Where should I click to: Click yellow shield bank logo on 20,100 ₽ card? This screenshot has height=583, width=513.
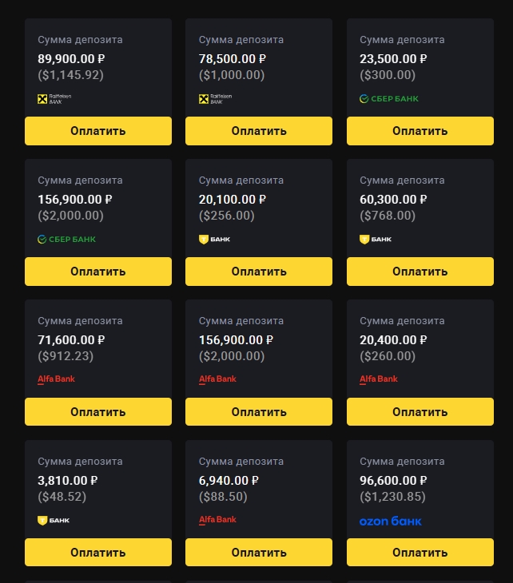tap(215, 239)
